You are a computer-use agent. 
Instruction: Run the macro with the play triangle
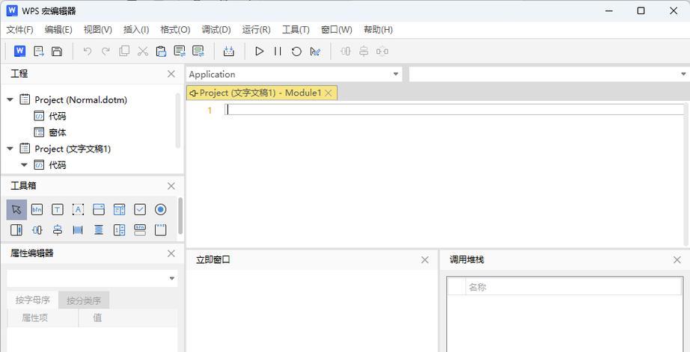click(x=259, y=52)
